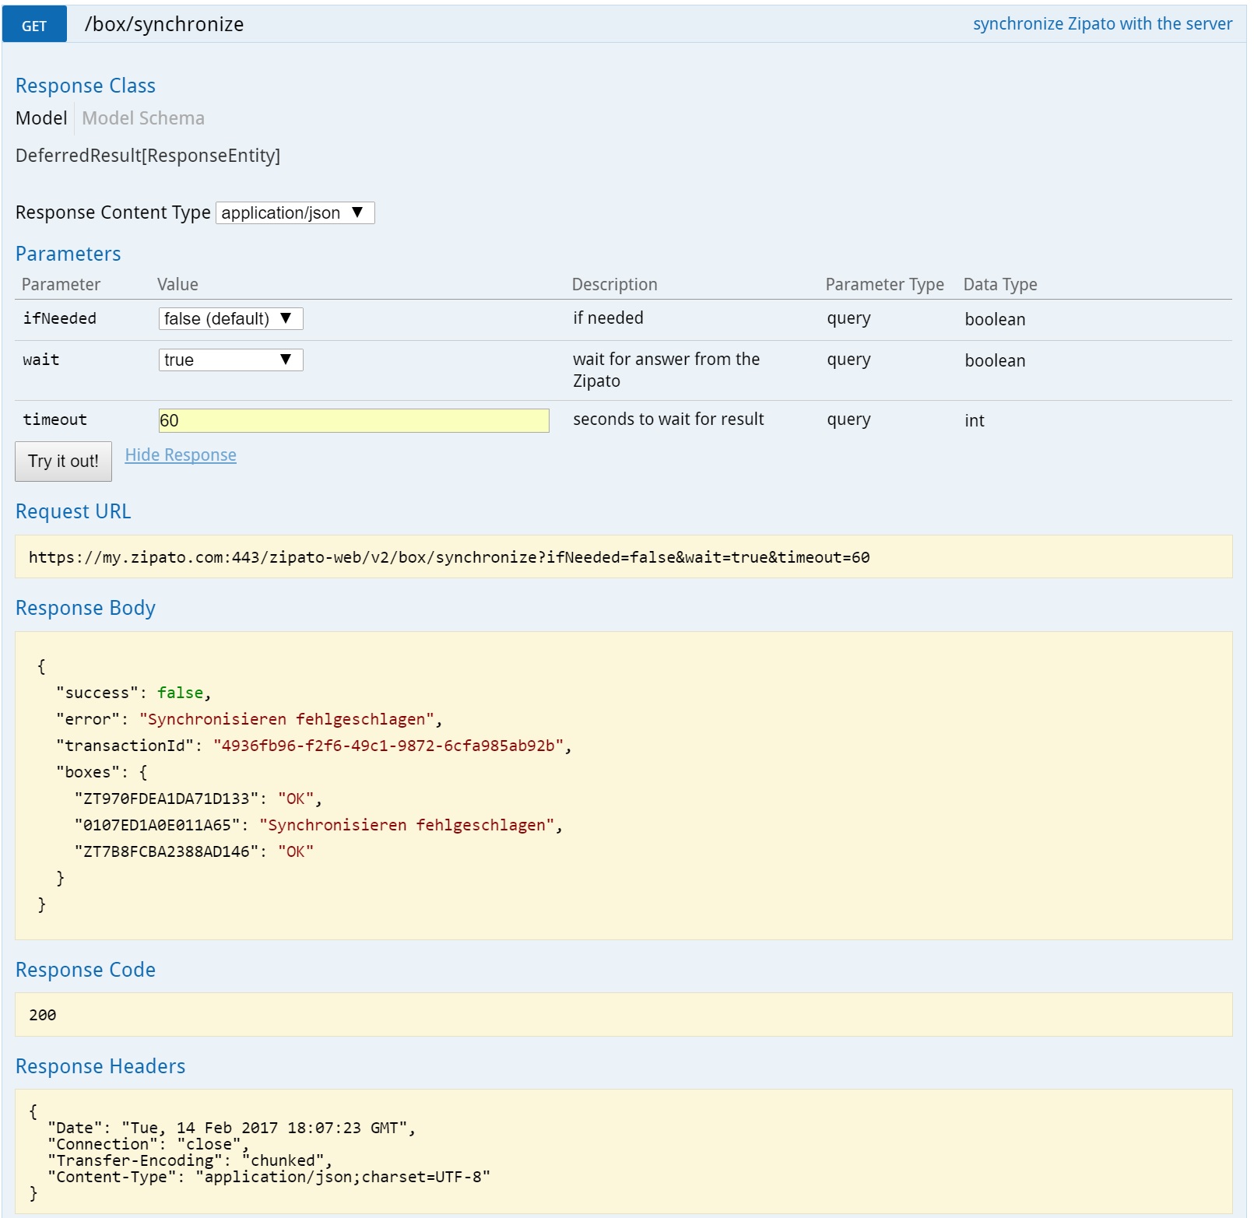Screen dimensions: 1254x1218
Task: Click the Response Class heading
Action: [x=86, y=86]
